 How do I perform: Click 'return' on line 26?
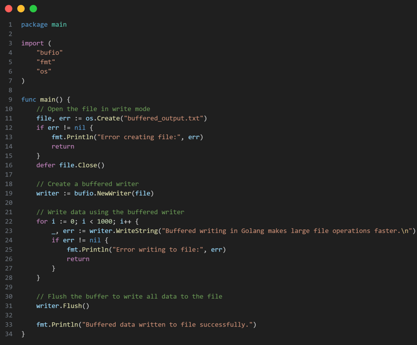click(78, 259)
